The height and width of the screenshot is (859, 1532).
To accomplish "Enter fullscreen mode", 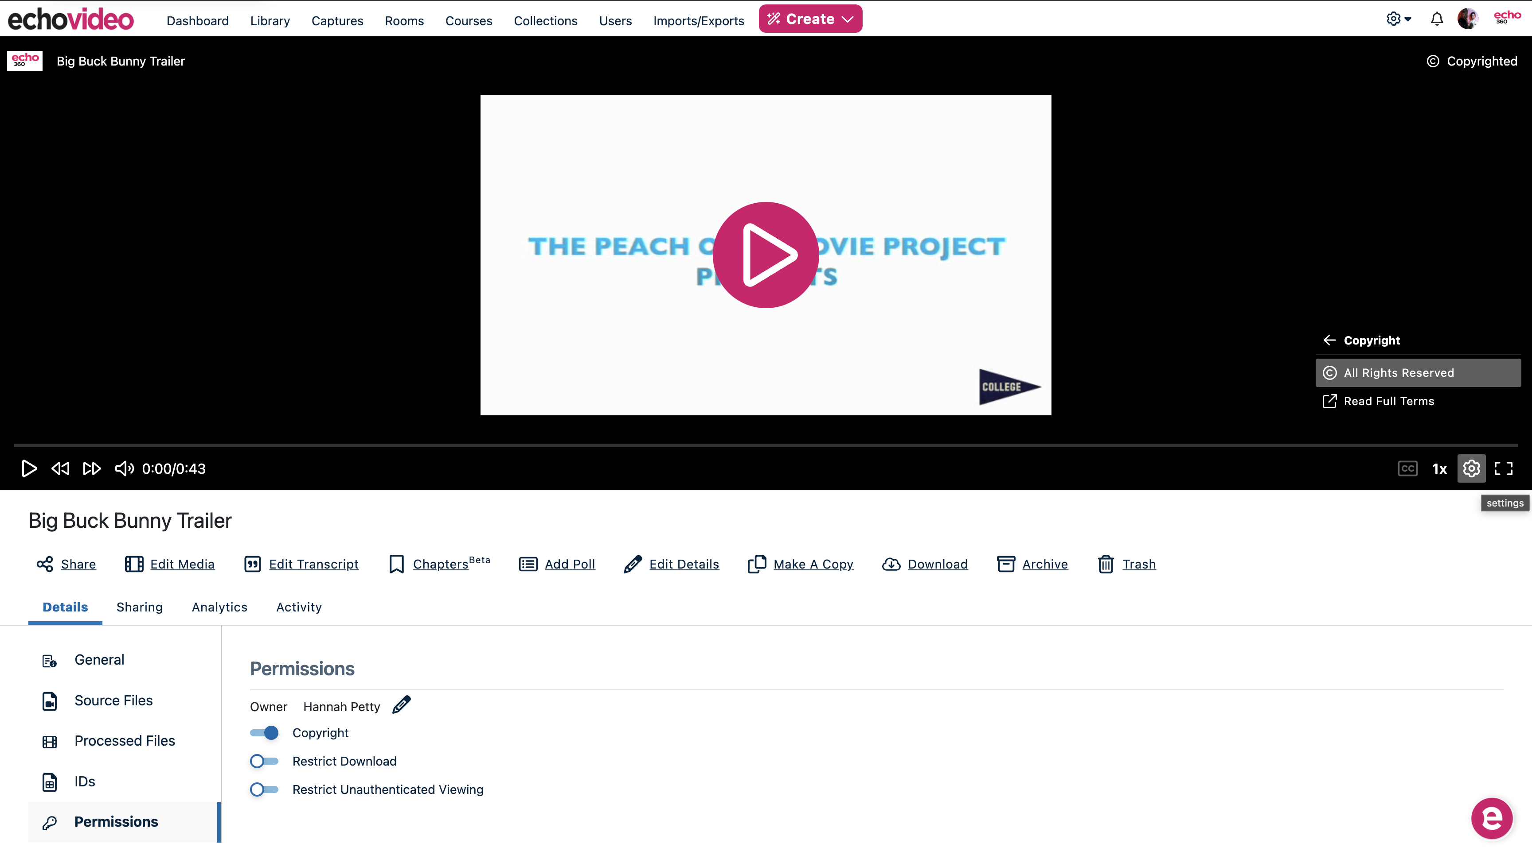I will 1504,469.
